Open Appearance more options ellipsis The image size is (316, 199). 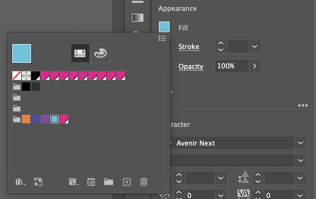[303, 105]
